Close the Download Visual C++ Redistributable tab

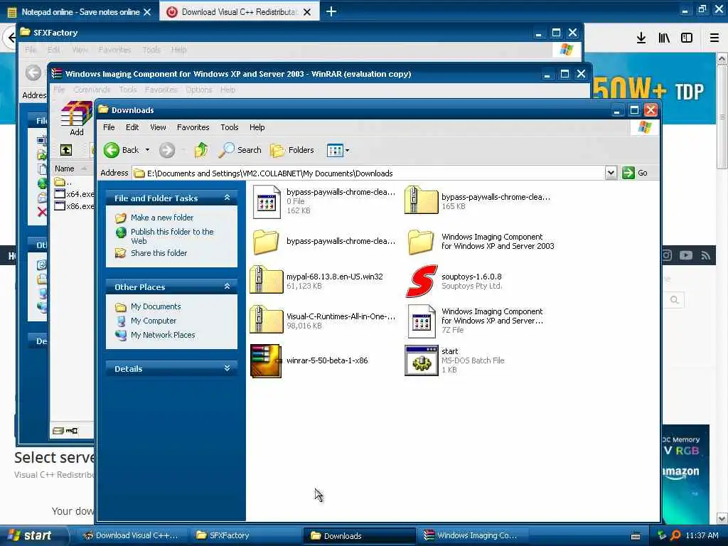coord(307,12)
